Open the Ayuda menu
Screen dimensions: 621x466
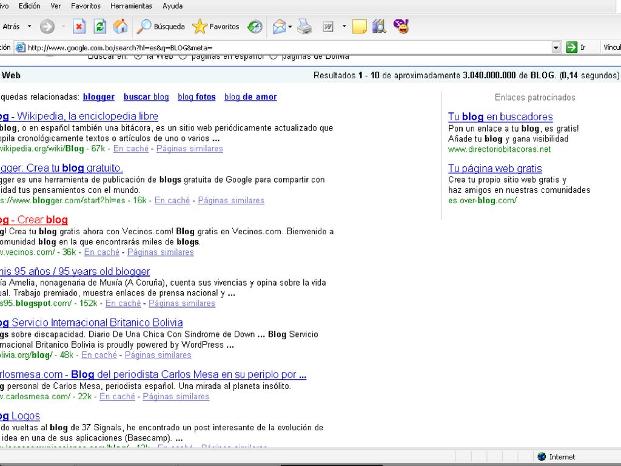(x=173, y=6)
